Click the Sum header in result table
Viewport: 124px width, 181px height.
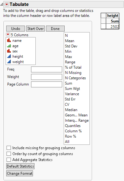(x=113, y=21)
